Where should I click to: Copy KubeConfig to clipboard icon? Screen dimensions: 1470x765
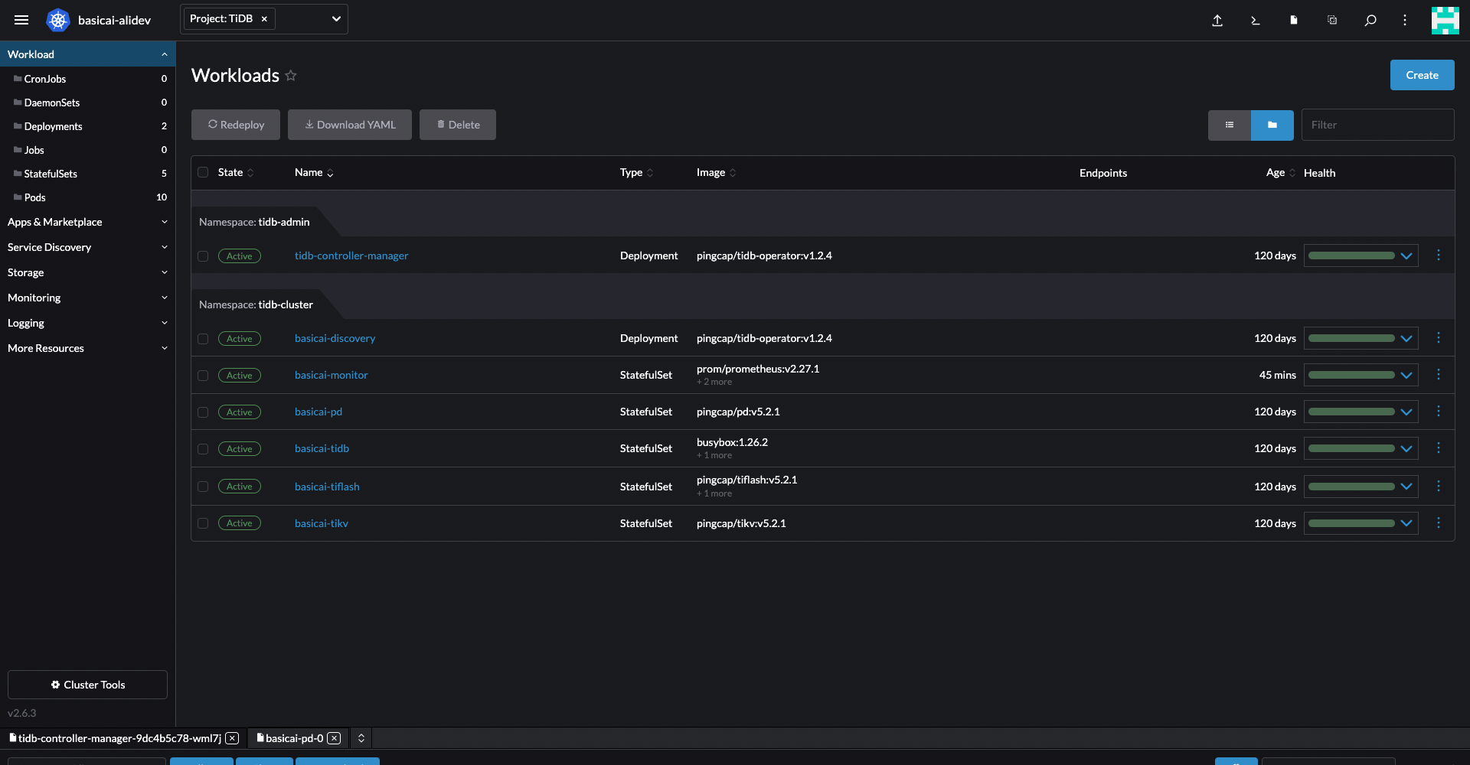(1332, 20)
